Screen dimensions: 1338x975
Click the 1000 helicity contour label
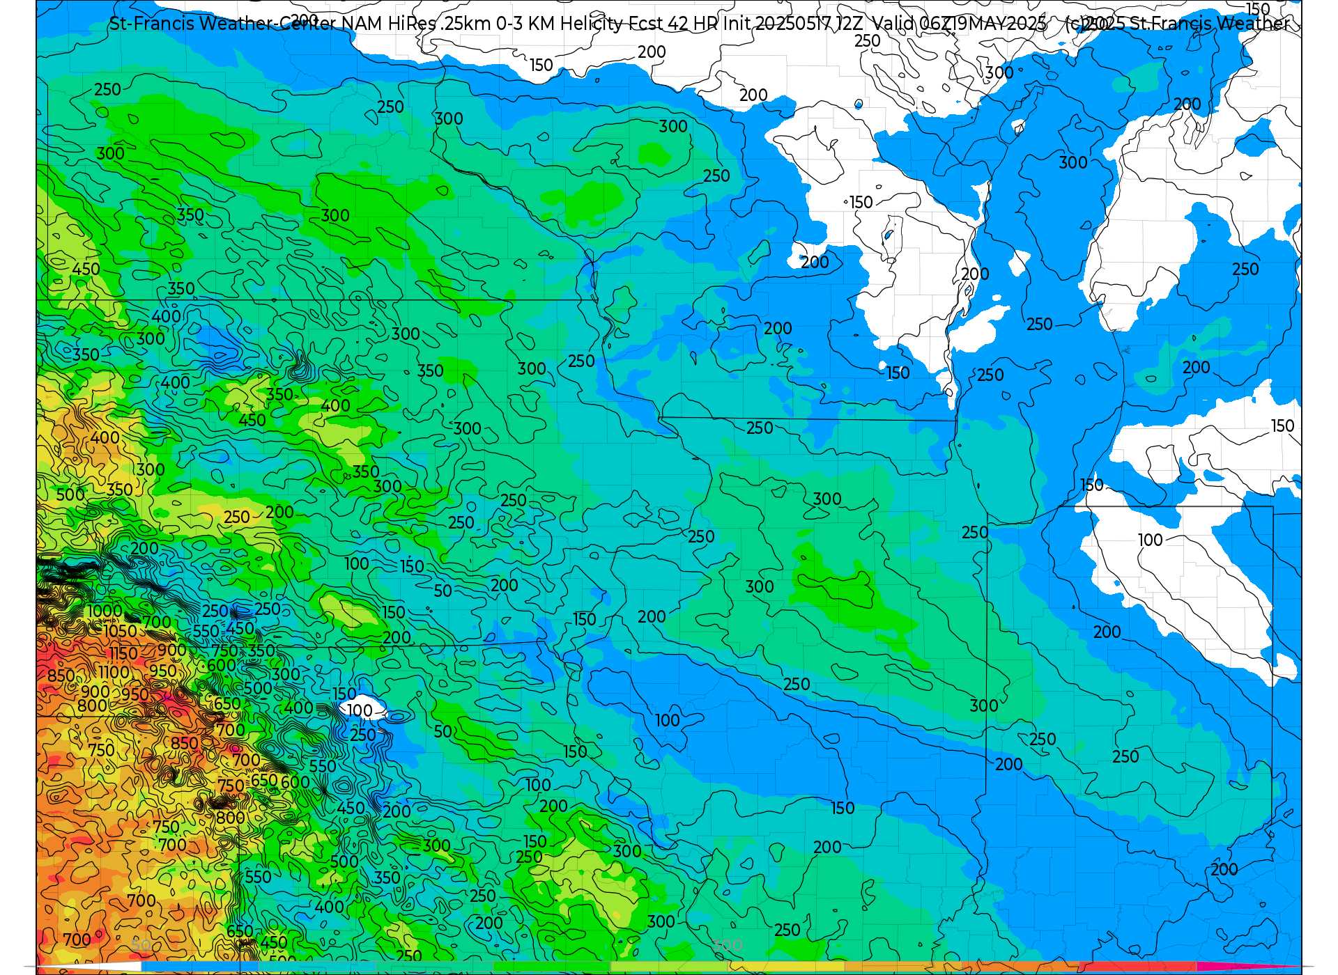pyautogui.click(x=105, y=611)
